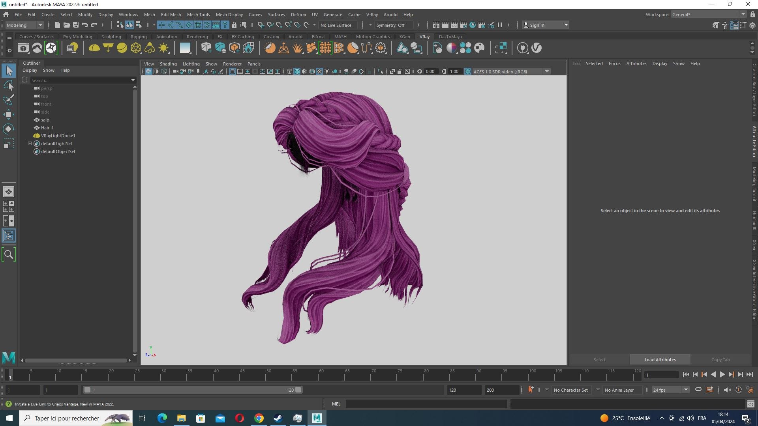Click the Outliner layout icon in left sidebar
The image size is (758, 426).
pyautogui.click(x=9, y=236)
